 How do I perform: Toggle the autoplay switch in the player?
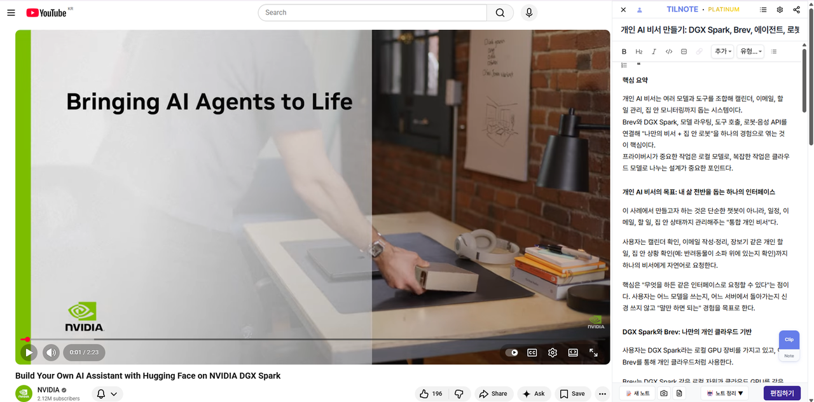pyautogui.click(x=511, y=352)
